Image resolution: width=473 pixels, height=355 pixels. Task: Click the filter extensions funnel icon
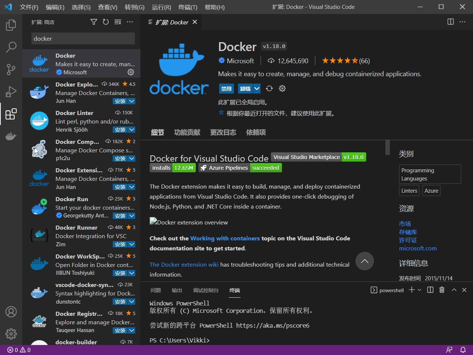coord(93,22)
